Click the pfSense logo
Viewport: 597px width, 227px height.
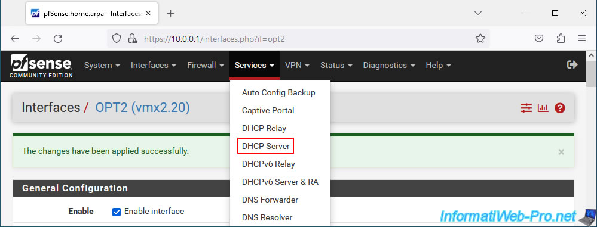(x=41, y=66)
